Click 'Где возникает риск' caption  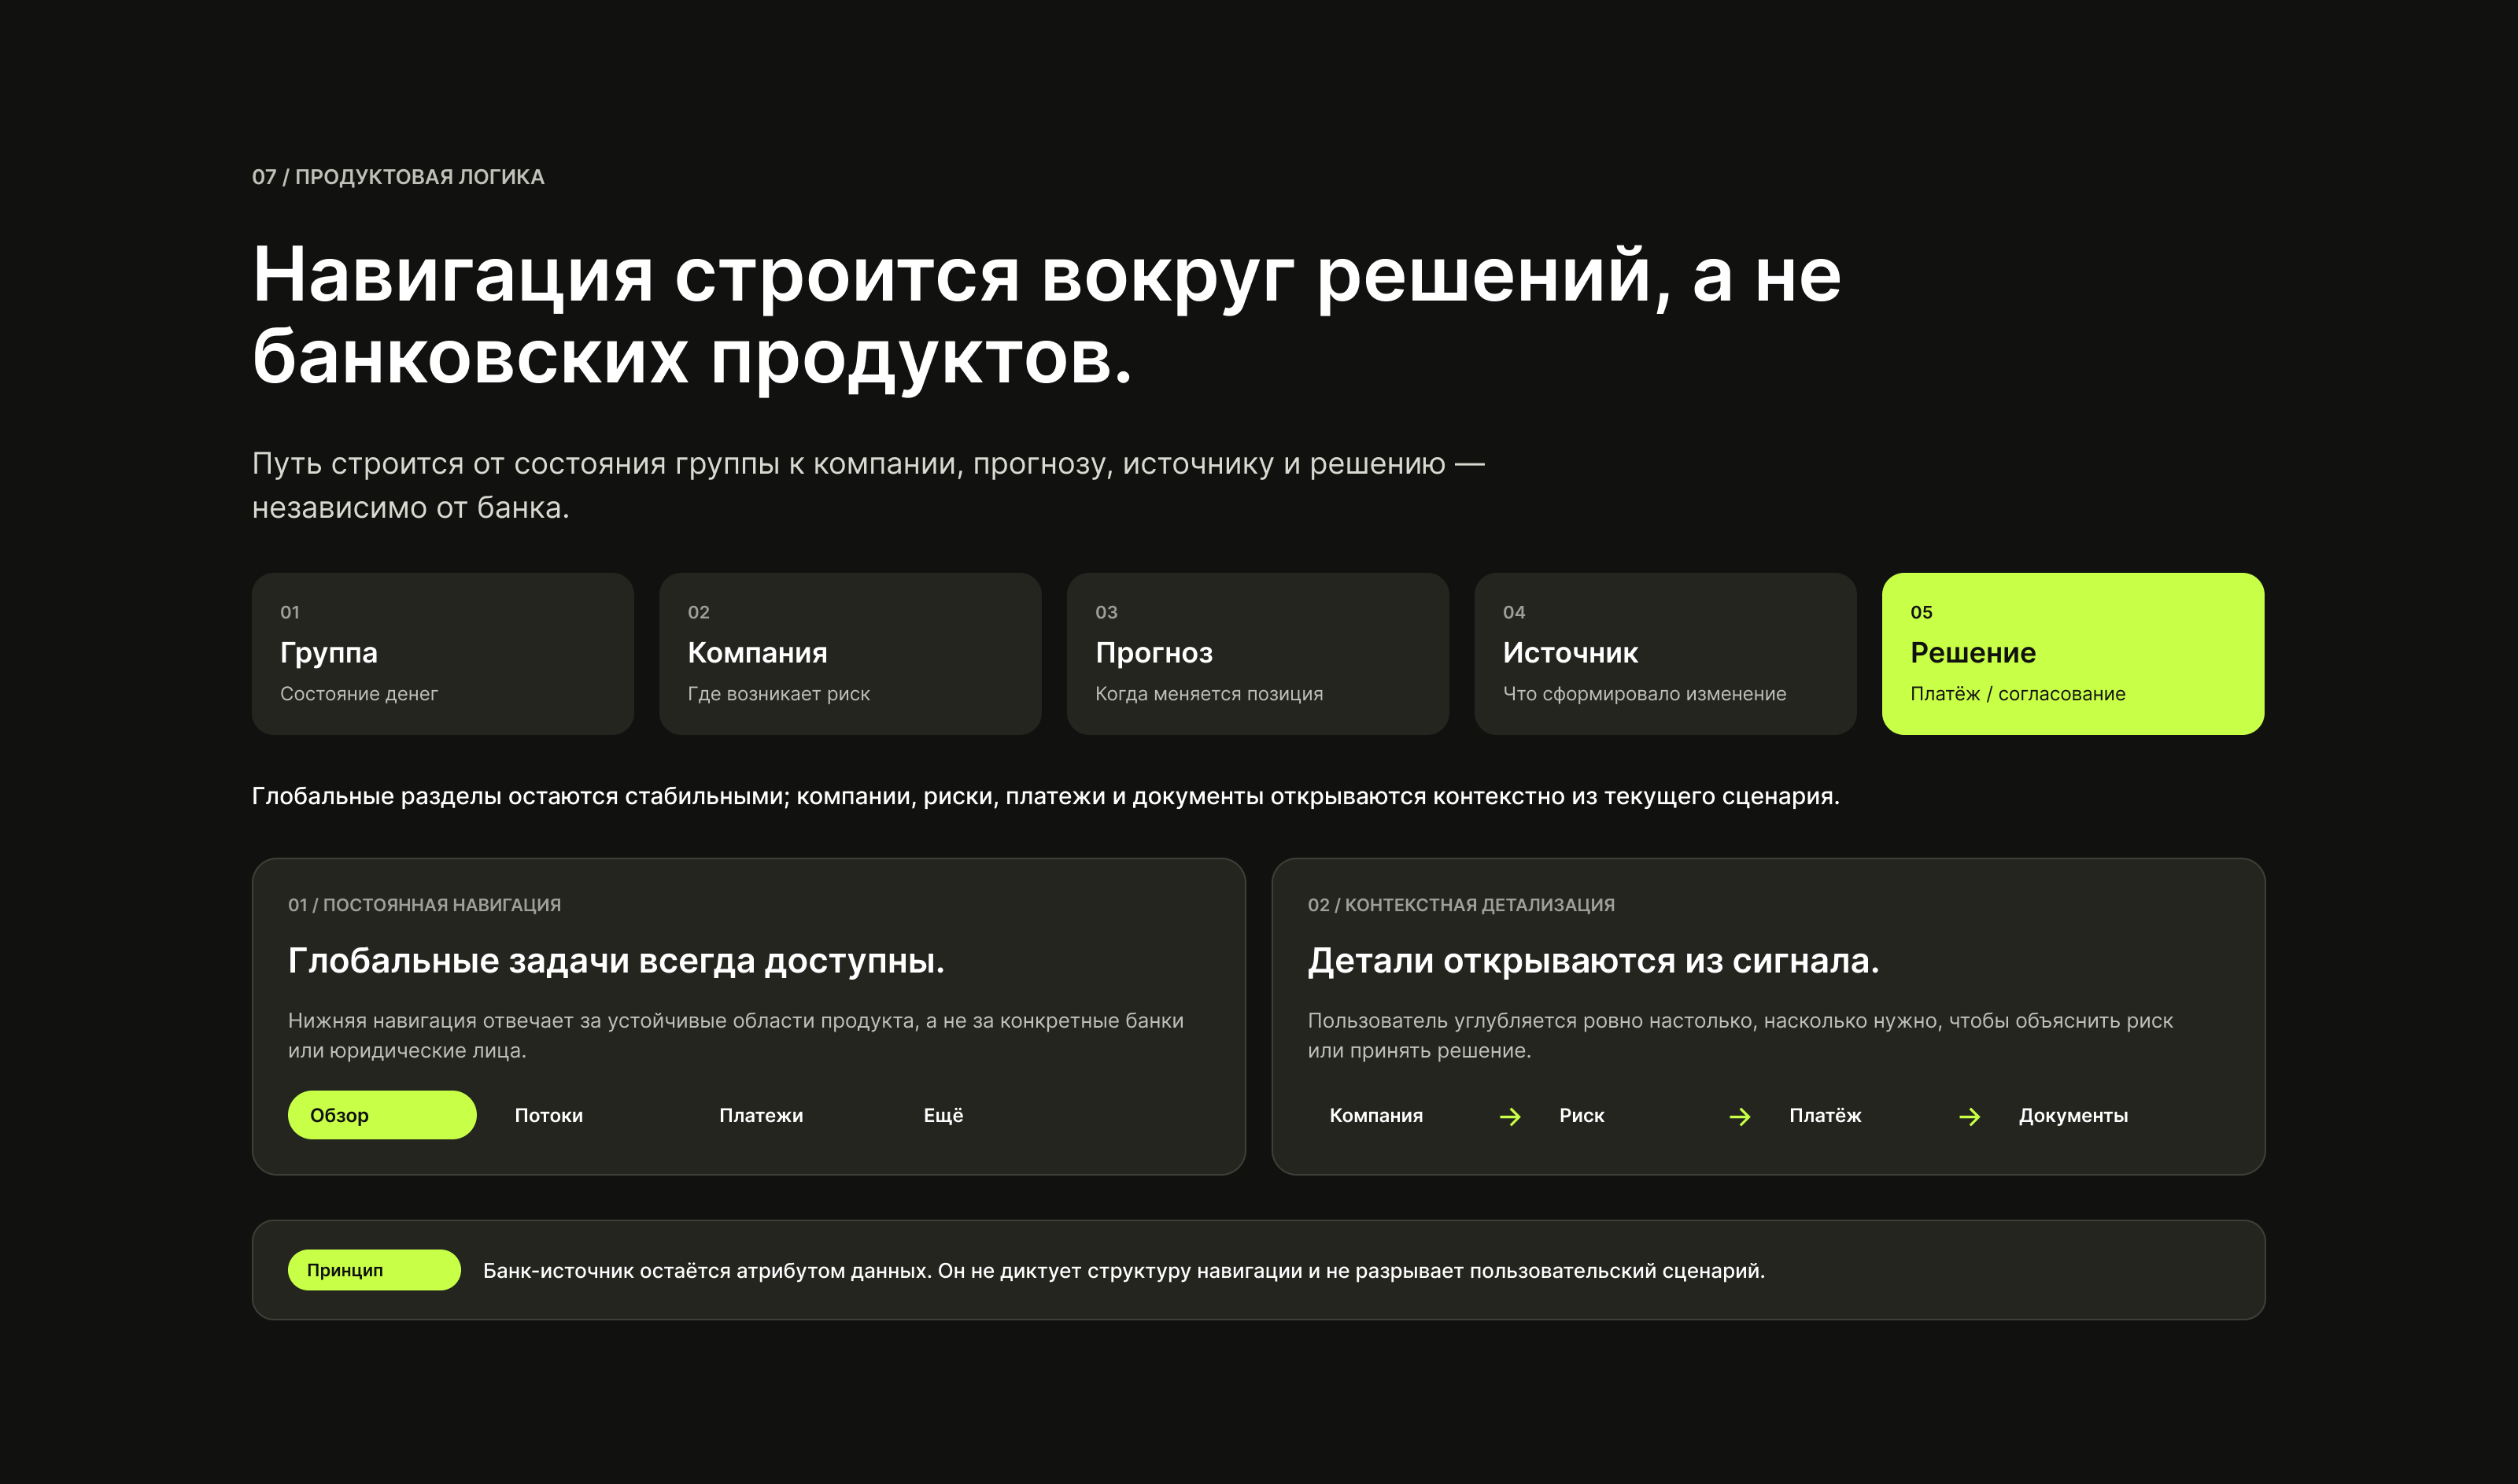pyautogui.click(x=779, y=694)
